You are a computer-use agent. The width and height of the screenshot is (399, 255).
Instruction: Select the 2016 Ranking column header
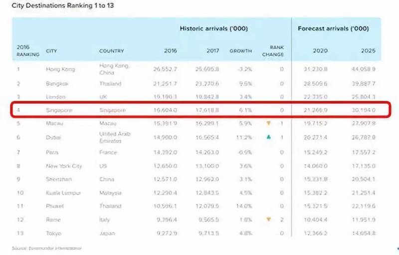27,51
